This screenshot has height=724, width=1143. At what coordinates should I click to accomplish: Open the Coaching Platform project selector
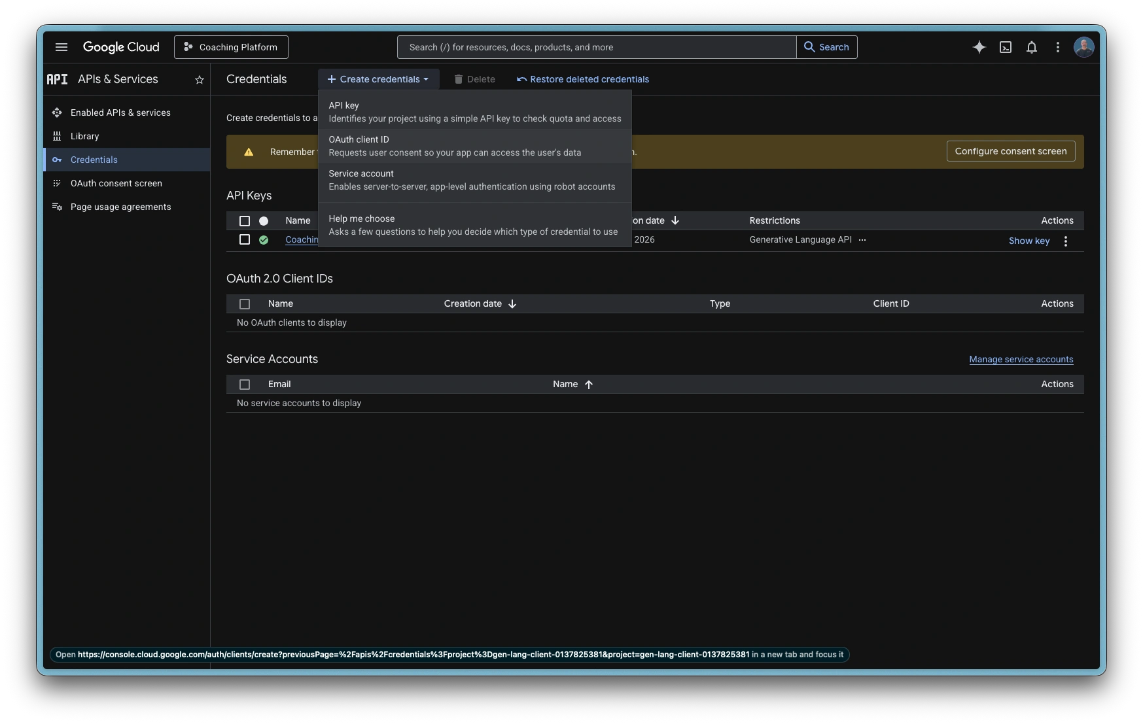pyautogui.click(x=231, y=47)
